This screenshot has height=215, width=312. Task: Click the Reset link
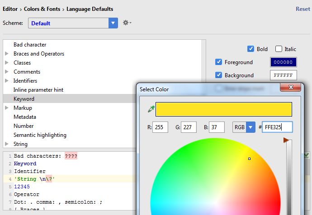point(303,9)
